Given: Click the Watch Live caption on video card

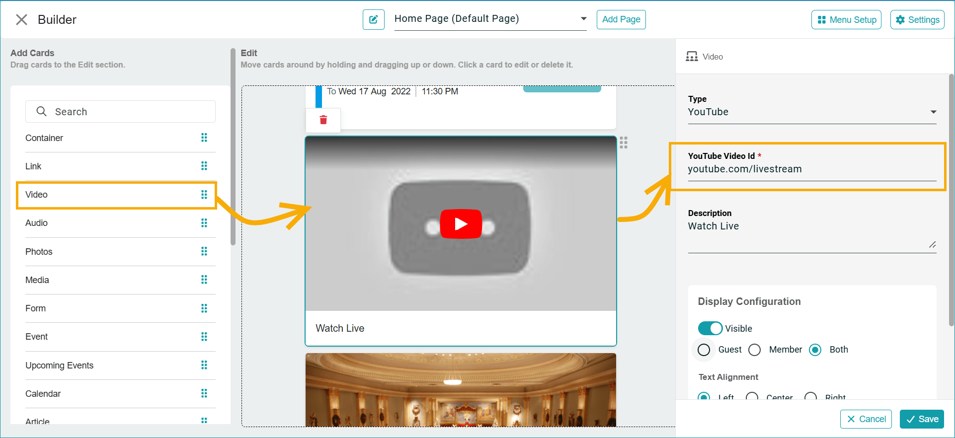Looking at the screenshot, I should [340, 328].
